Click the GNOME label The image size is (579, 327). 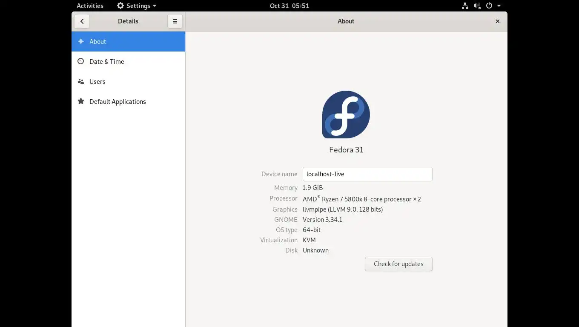point(286,220)
